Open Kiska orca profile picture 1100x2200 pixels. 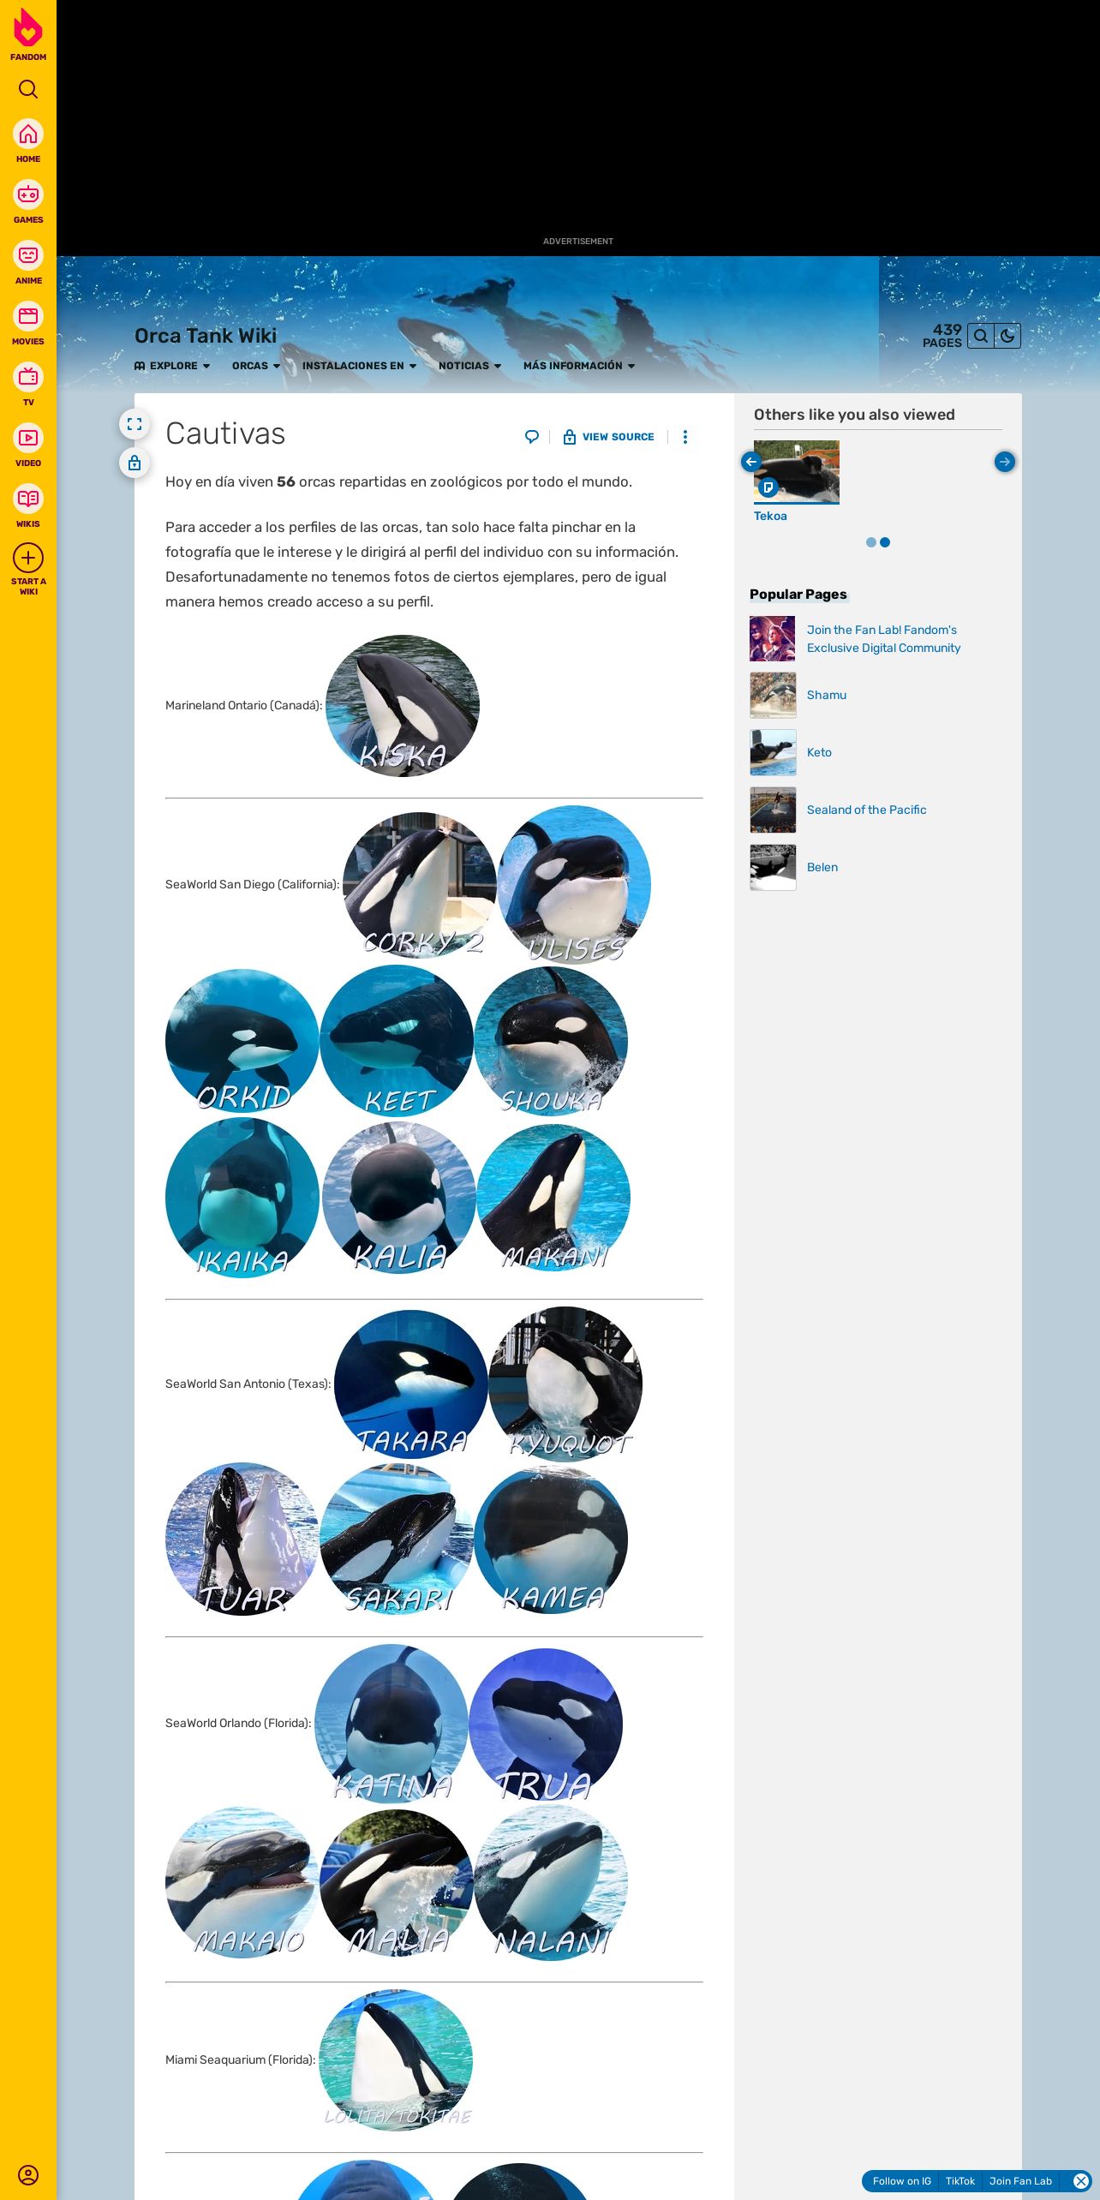[x=403, y=706]
